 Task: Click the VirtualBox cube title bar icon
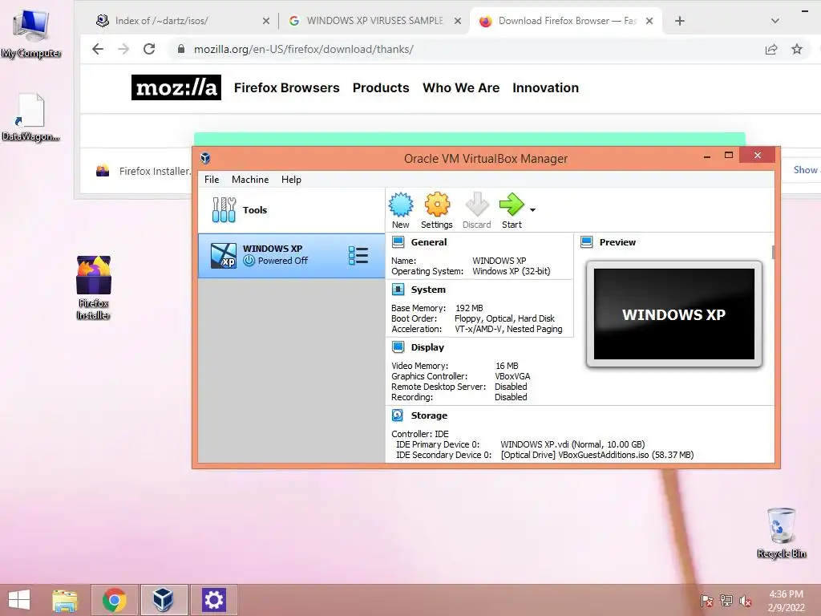coord(205,158)
